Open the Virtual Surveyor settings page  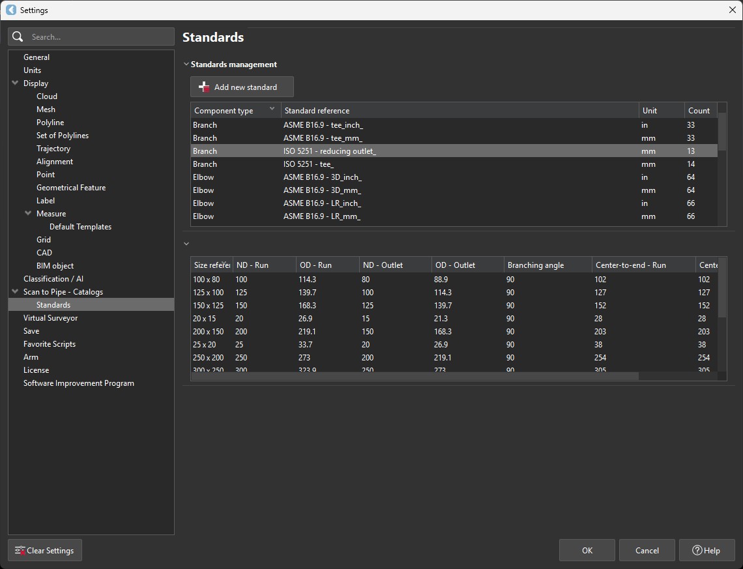(x=51, y=317)
